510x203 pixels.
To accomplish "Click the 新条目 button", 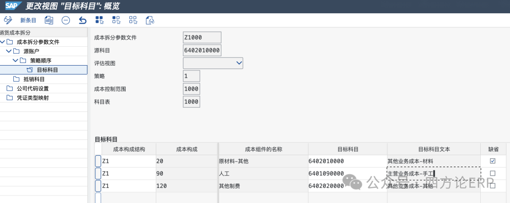I will (28, 20).
